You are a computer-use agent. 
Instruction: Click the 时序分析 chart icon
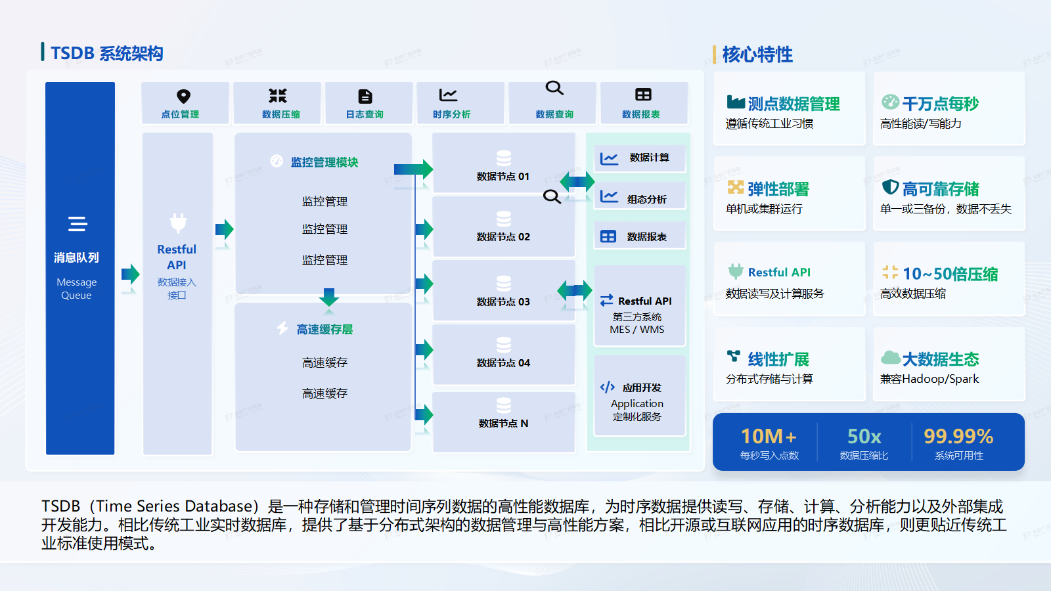(x=449, y=94)
